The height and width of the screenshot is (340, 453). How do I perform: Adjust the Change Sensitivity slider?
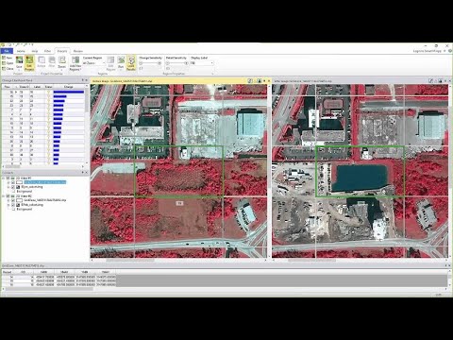(150, 63)
